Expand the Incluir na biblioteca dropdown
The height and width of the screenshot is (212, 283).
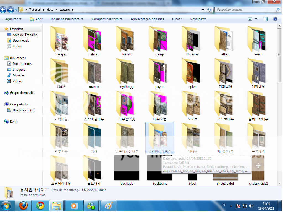[67, 19]
